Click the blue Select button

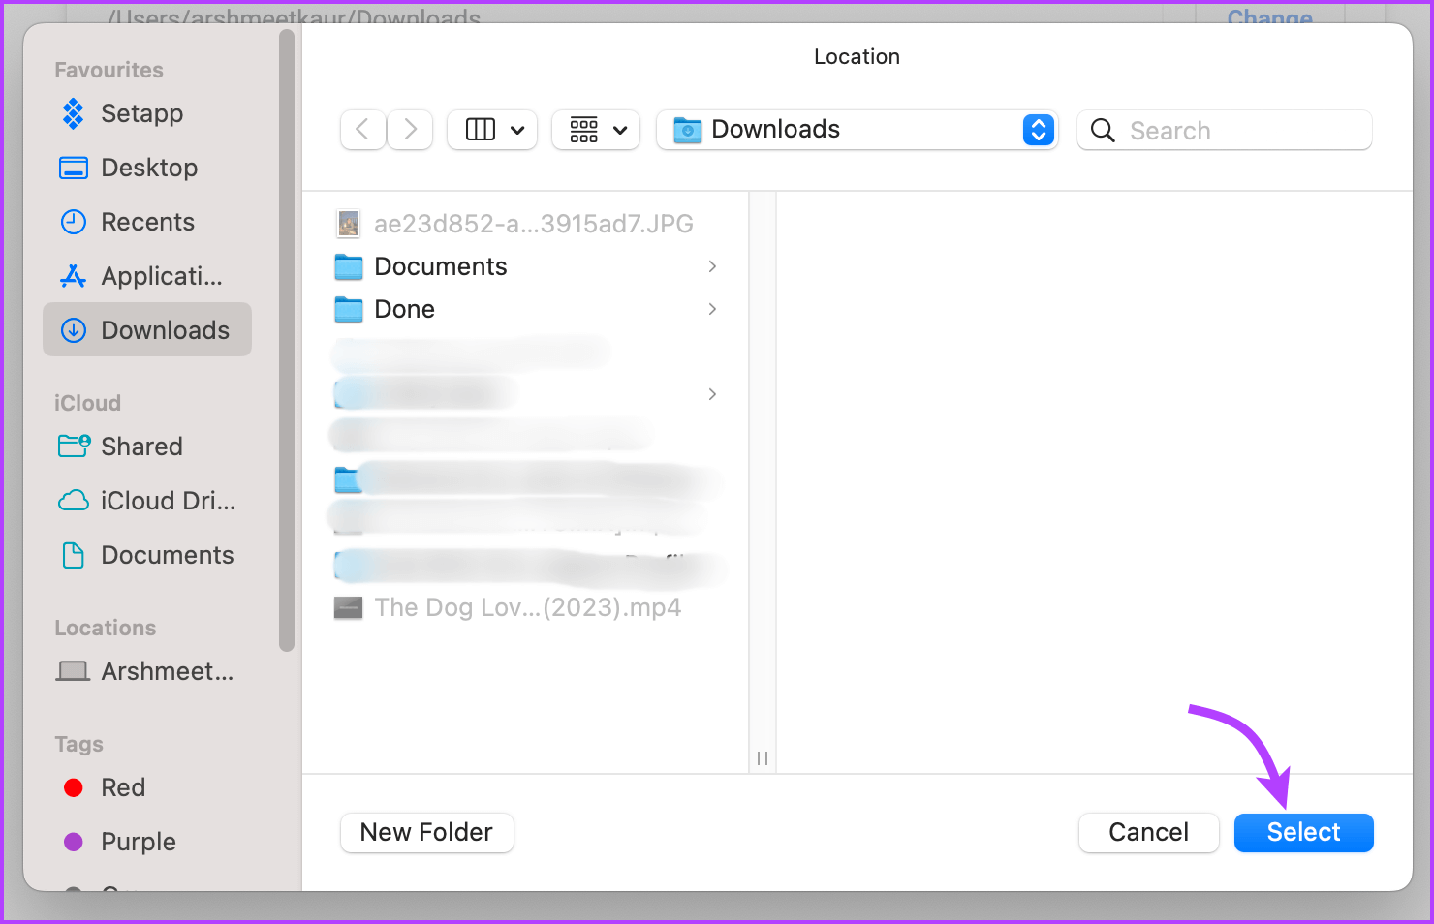click(1304, 833)
